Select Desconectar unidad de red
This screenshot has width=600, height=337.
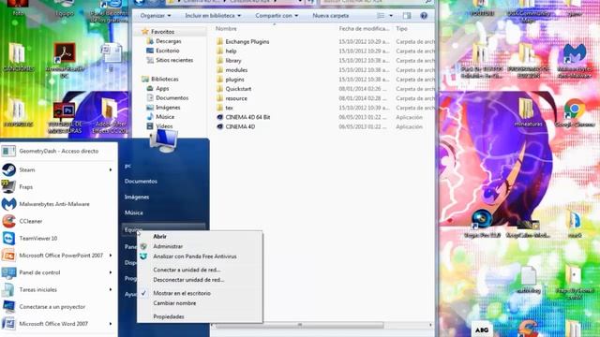click(x=200, y=280)
